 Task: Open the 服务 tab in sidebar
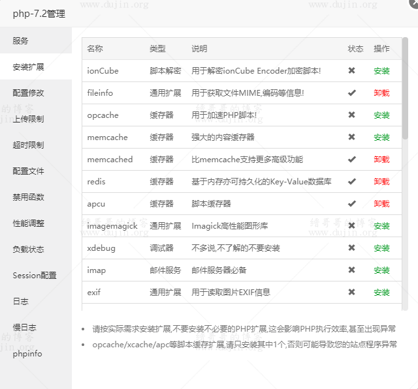click(x=21, y=40)
